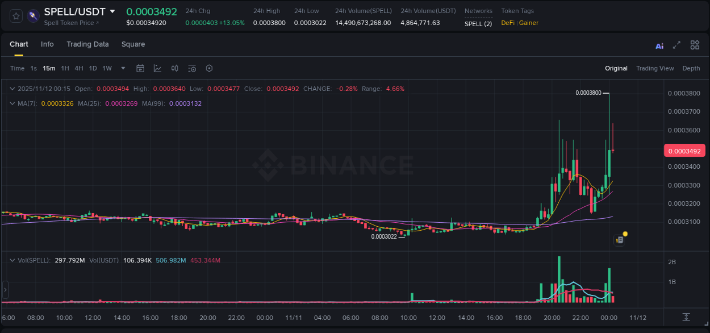Open the indicators list icon
Screen dimensions: 710x333
pyautogui.click(x=192, y=68)
